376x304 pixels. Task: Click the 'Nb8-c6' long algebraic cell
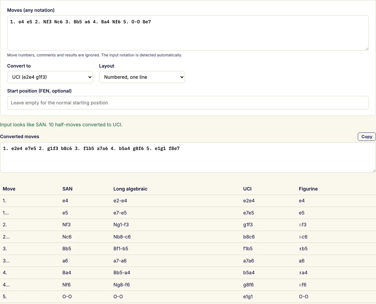122,237
